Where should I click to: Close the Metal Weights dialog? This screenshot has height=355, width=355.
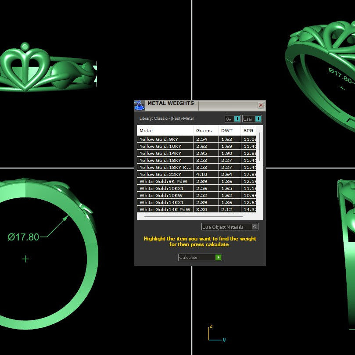(261, 105)
